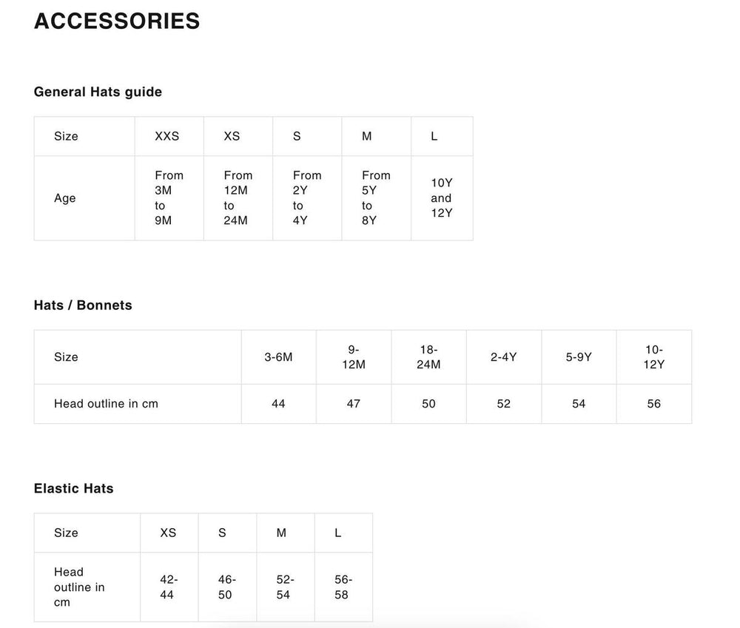Click the 10Y and 12Y age cell
This screenshot has height=628, width=740.
[x=441, y=197]
